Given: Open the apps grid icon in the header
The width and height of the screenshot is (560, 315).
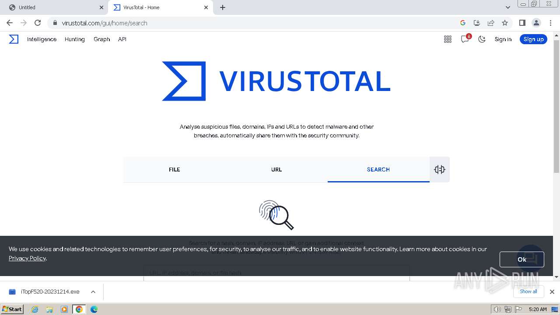Looking at the screenshot, I should pyautogui.click(x=448, y=39).
